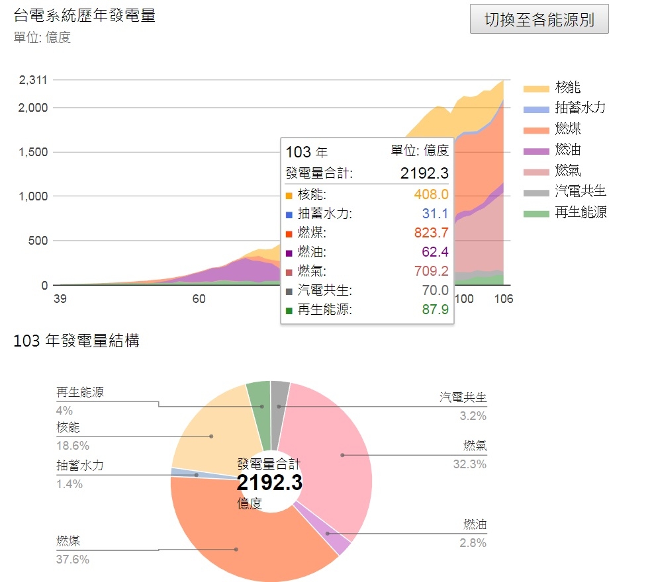Click the 再生能源 legend swatch
This screenshot has width=652, height=582.
tap(536, 214)
